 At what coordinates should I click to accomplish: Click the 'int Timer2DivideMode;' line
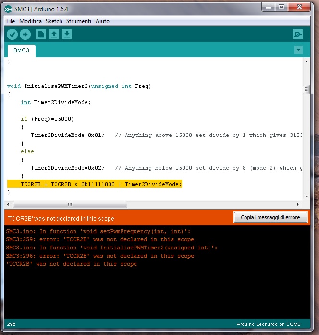tap(56, 102)
